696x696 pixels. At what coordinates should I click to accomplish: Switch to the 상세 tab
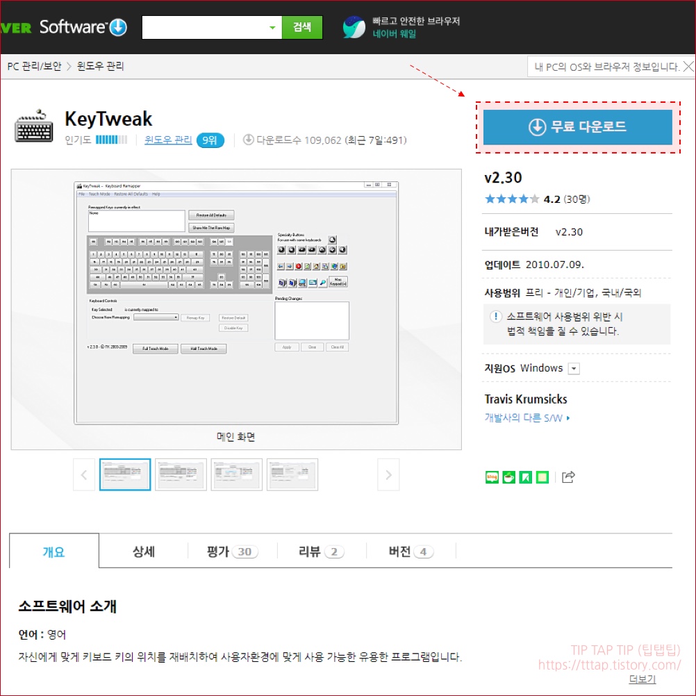[144, 552]
